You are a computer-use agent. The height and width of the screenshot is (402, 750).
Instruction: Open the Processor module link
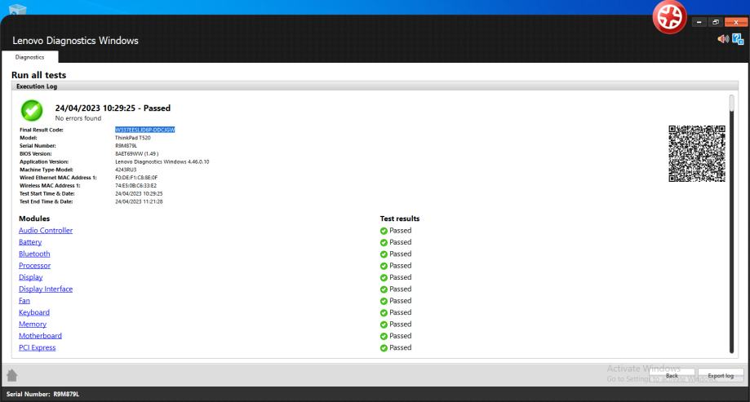[x=34, y=265]
